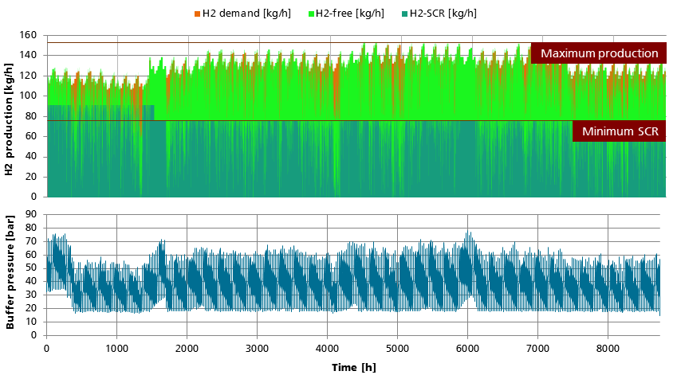Click the 120 tick on H2 production axis
The image size is (677, 375).
(x=28, y=76)
